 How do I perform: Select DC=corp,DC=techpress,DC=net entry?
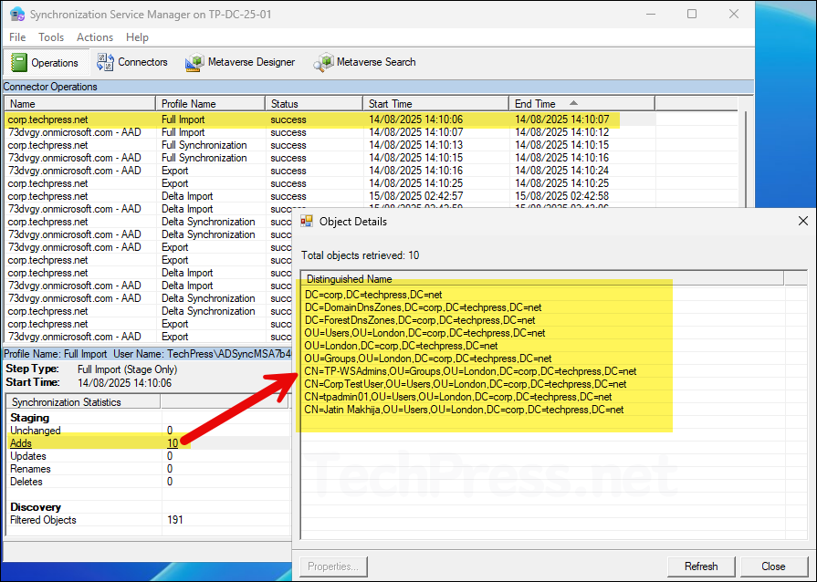click(373, 295)
